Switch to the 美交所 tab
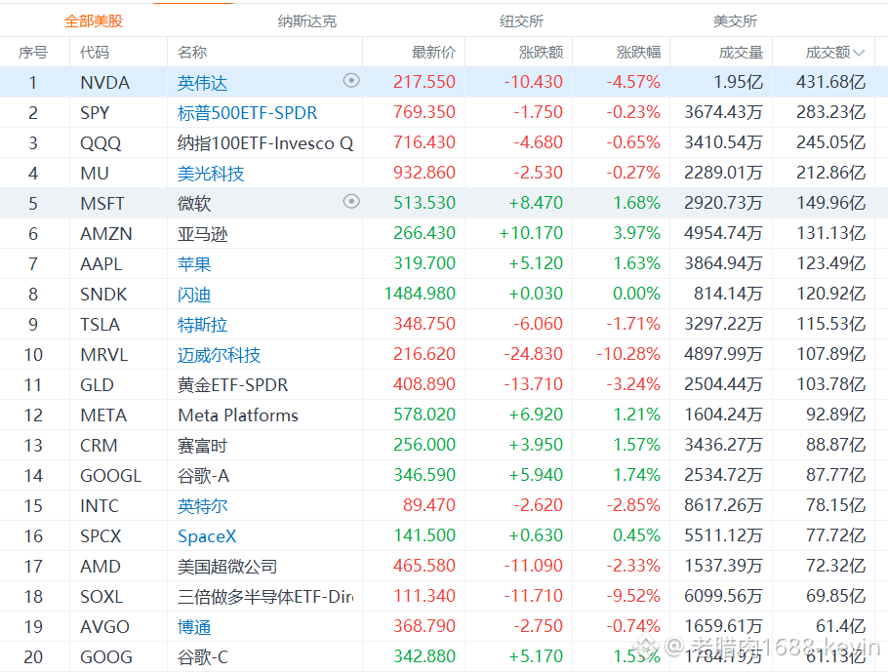The height and width of the screenshot is (672, 888). pyautogui.click(x=735, y=21)
